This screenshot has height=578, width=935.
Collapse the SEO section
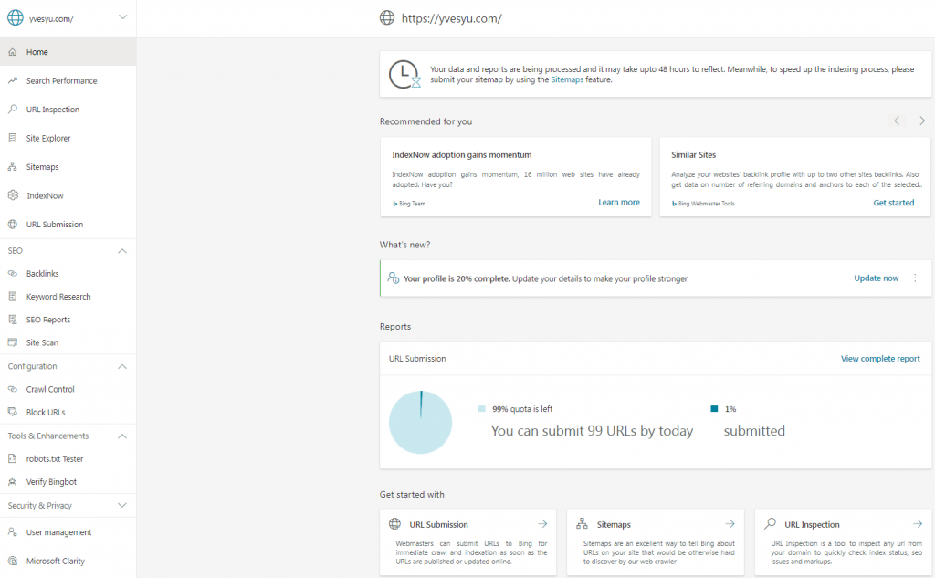(x=122, y=251)
